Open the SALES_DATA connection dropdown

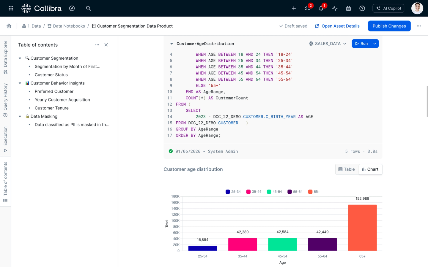(x=328, y=44)
